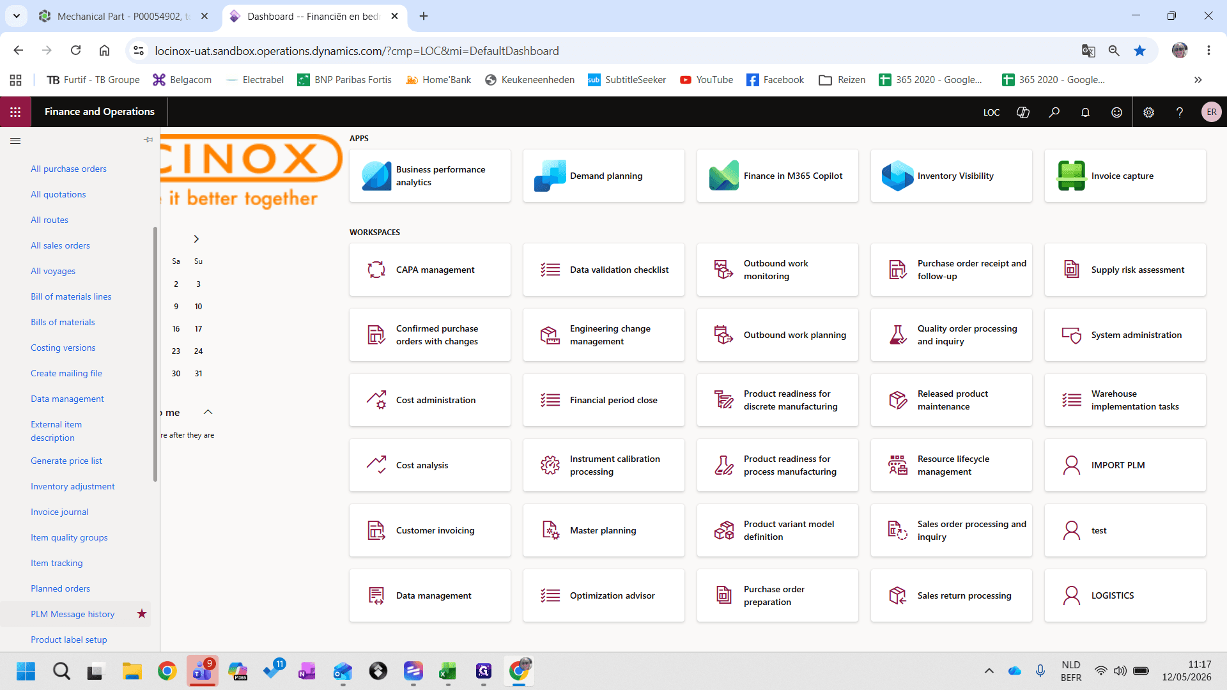Open Inventory adjustment link
This screenshot has height=690, width=1227.
73,486
